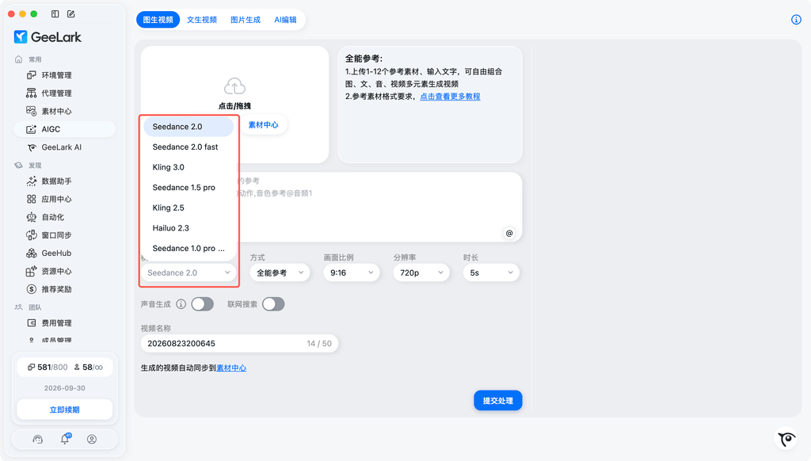Toggle the 声音生成 switch
This screenshot has height=461, width=811.
[202, 304]
